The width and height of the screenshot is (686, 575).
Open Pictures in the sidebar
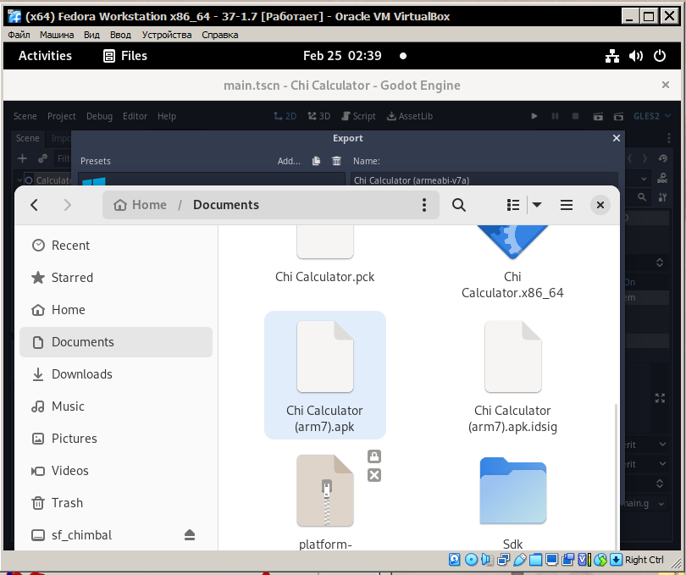(x=116, y=439)
